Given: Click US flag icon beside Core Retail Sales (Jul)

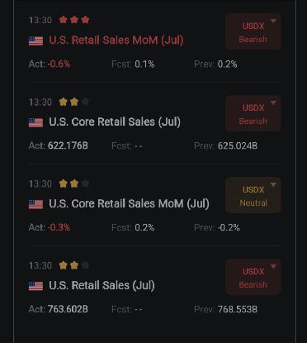Looking at the screenshot, I should (x=35, y=122).
